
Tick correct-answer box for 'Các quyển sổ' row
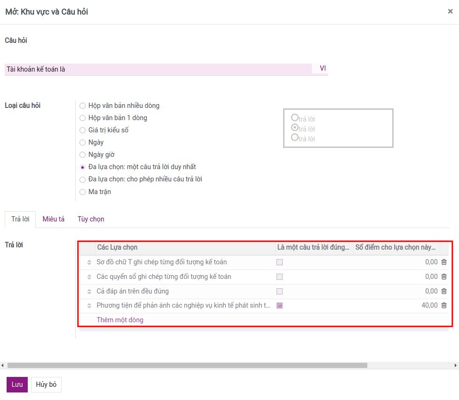click(280, 277)
